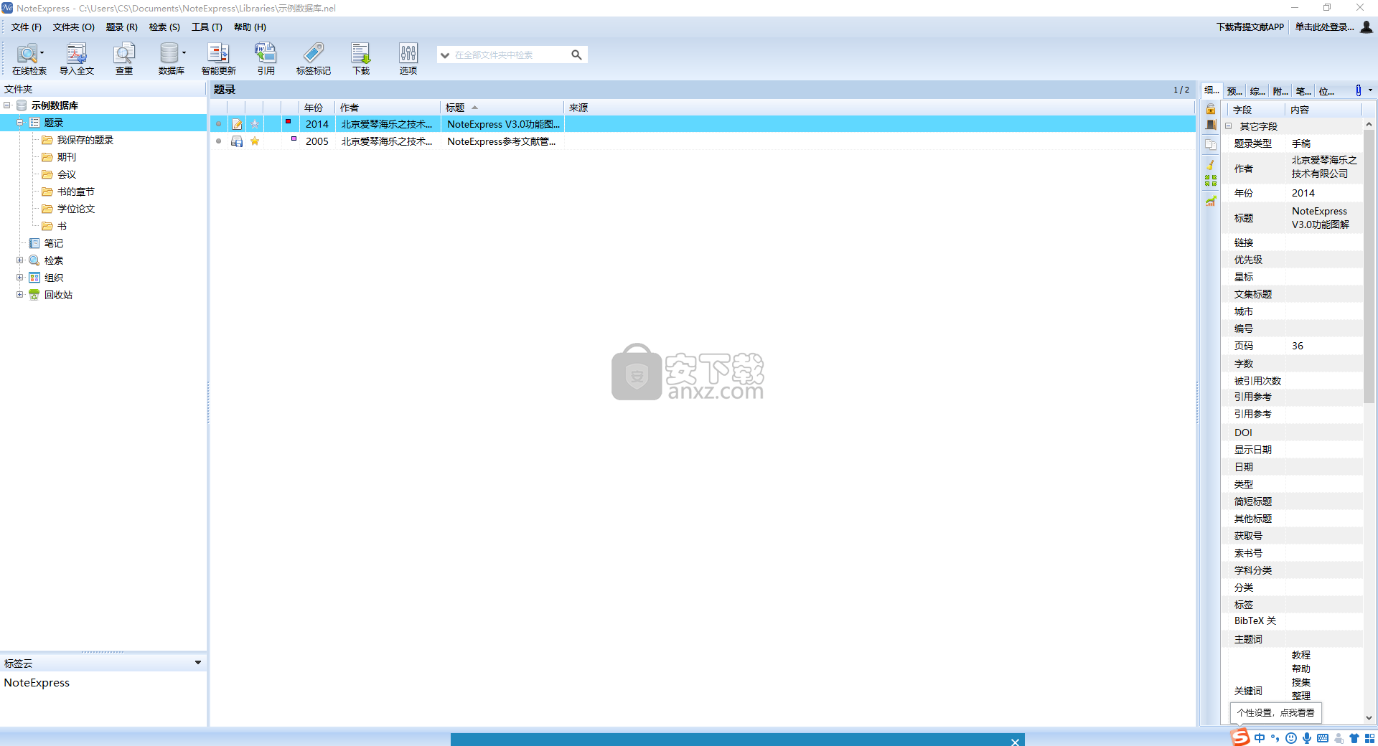1378x746 pixels.
Task: Toggle Chinese/English mode 中 in IME bar
Action: pos(1260,738)
